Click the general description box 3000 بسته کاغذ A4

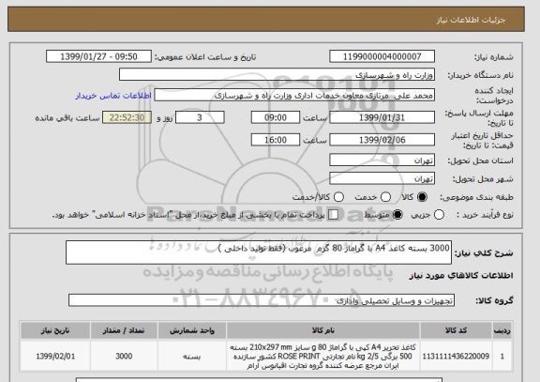pos(259,252)
